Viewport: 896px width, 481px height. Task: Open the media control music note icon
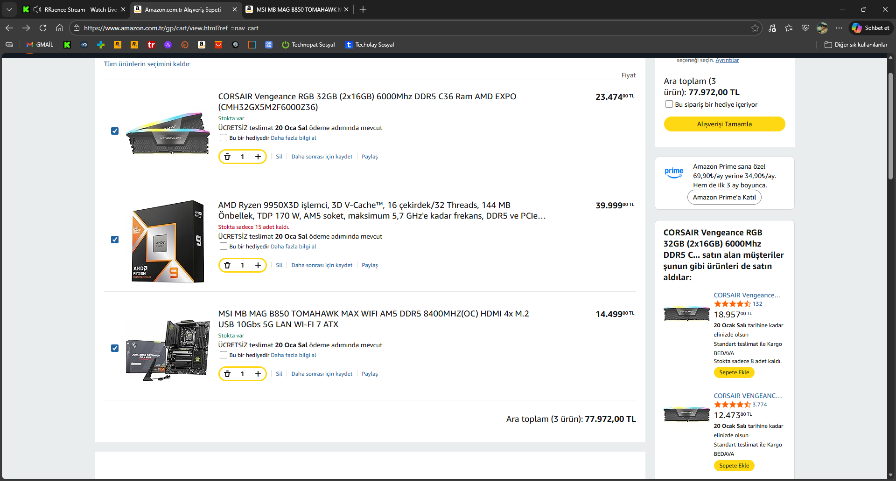[772, 28]
